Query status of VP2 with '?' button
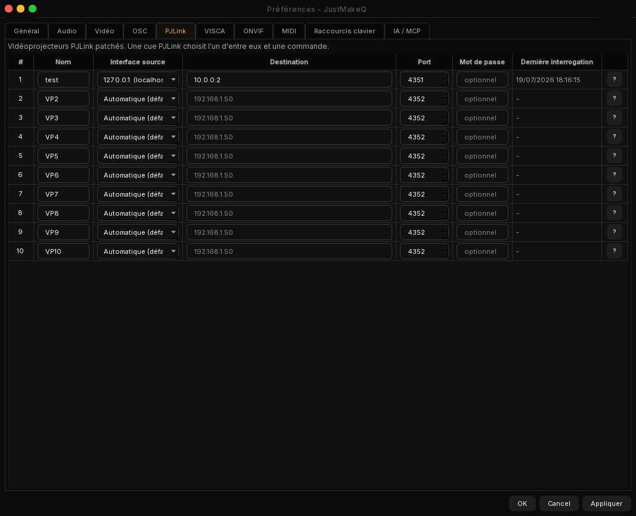 (614, 98)
